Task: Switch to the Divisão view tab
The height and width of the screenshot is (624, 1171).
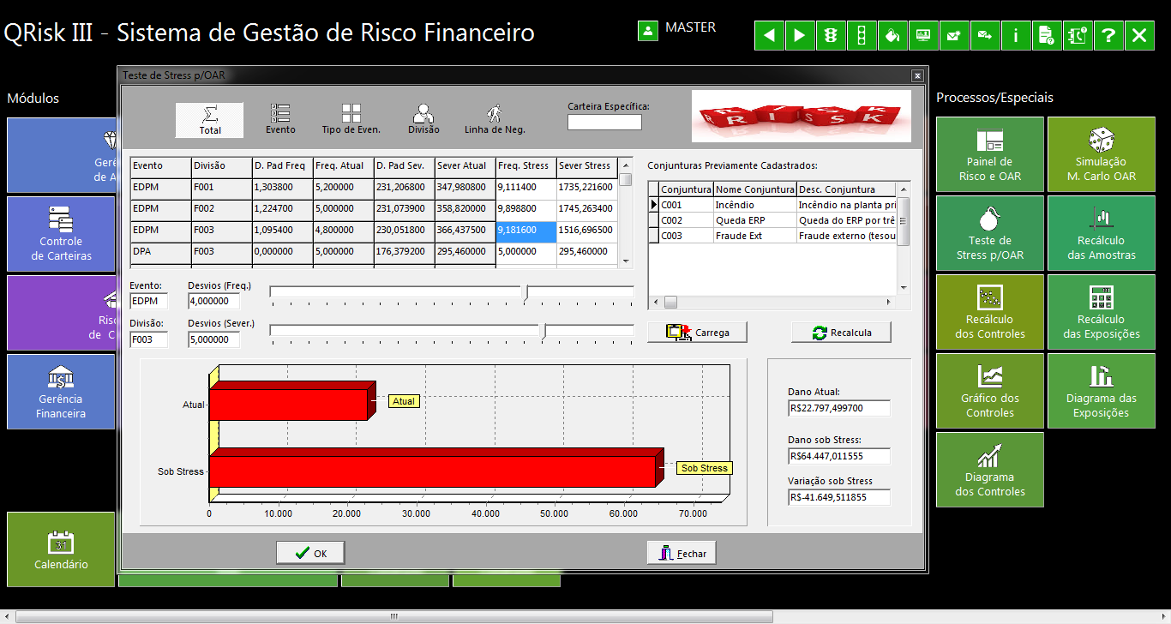Action: tap(423, 120)
